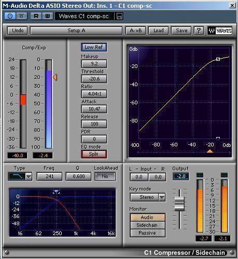This screenshot has height=259, width=238.
Task: Select the Freq value 241 field
Action: click(49, 176)
